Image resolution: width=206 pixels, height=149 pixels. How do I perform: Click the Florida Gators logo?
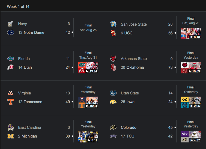10,59
